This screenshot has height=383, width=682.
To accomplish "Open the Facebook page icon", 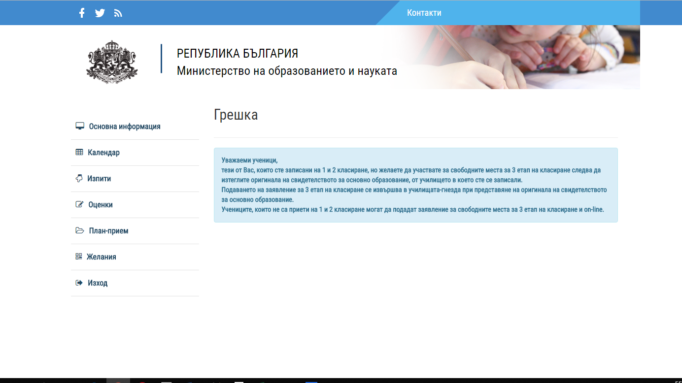I will tap(82, 13).
